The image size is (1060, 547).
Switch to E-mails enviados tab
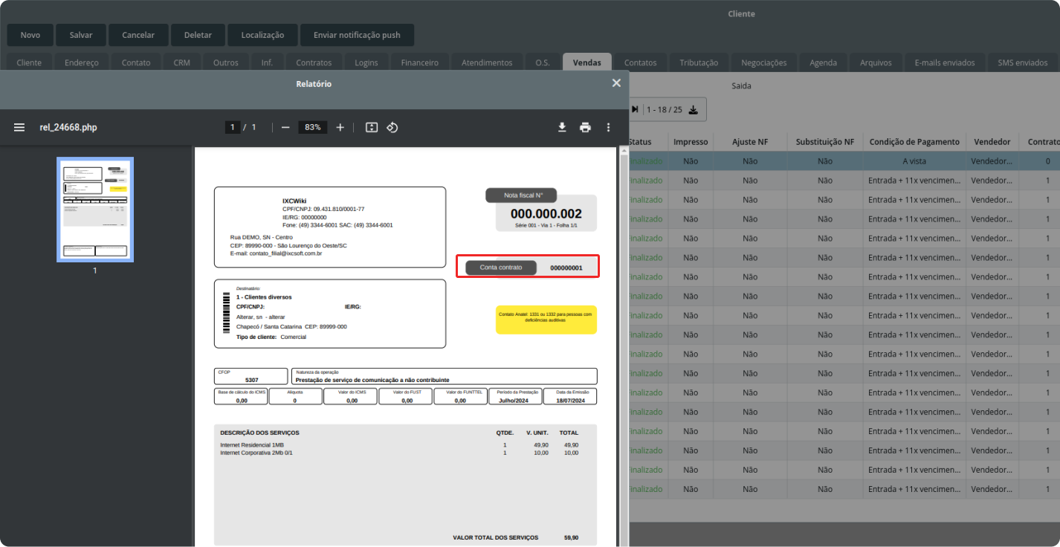point(945,62)
